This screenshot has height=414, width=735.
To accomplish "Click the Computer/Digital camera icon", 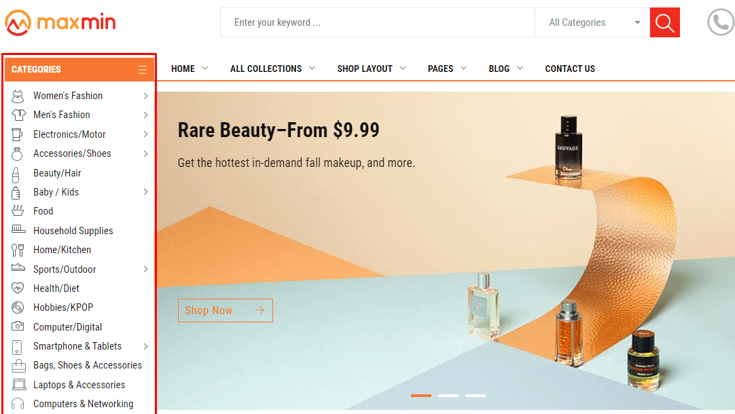I will (18, 327).
